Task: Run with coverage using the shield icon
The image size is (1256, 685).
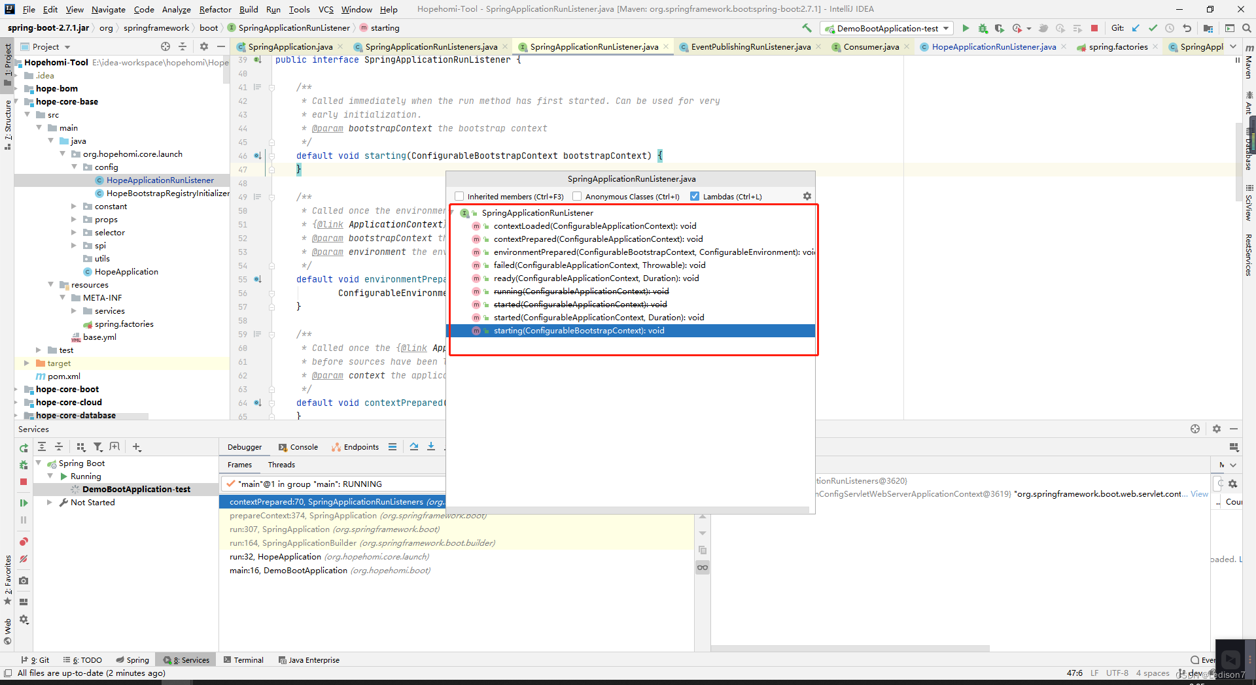Action: [1000, 28]
